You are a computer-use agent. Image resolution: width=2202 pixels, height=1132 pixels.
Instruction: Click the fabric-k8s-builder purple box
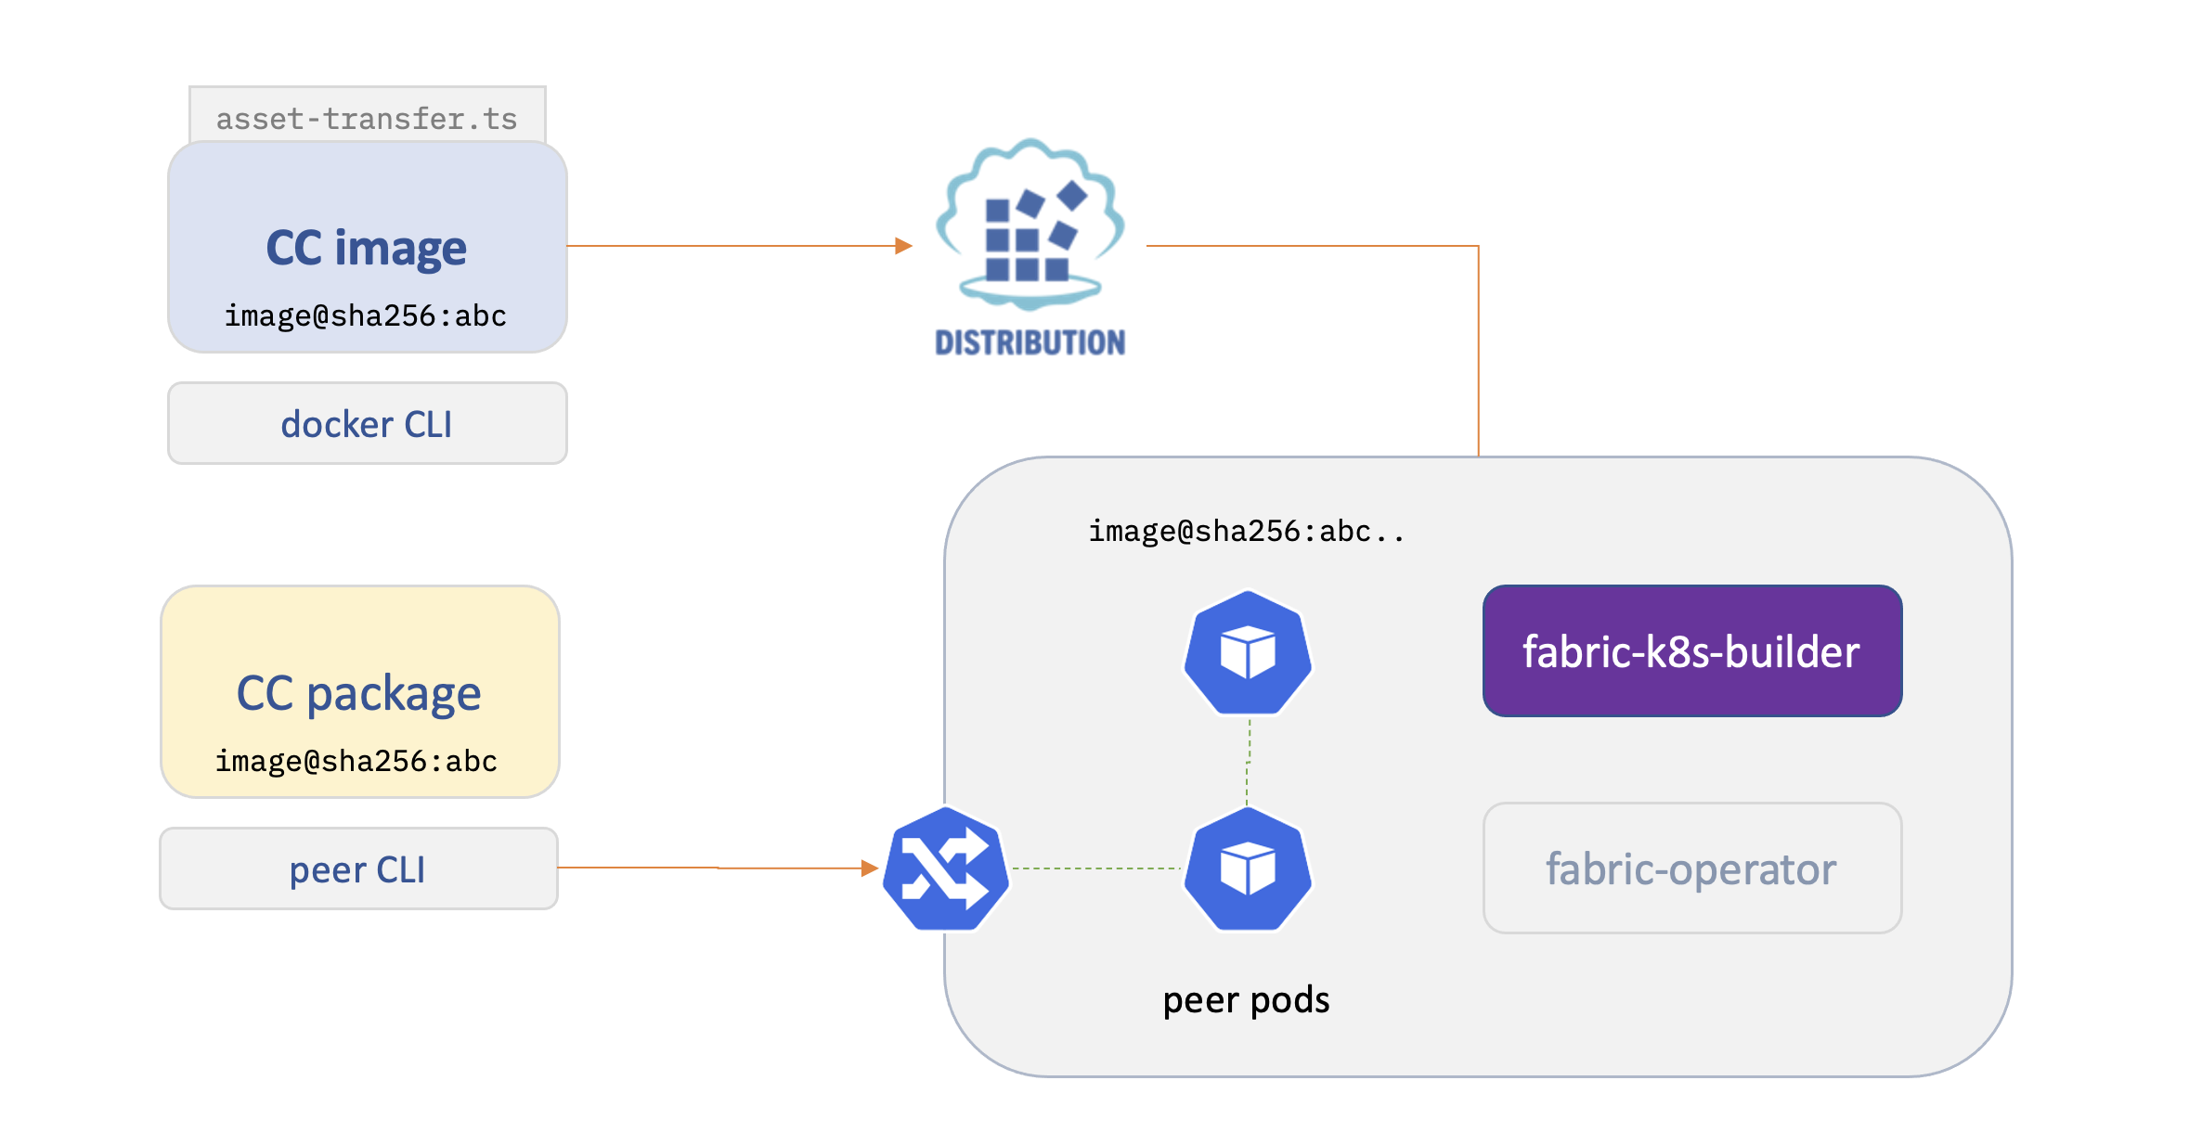click(x=1692, y=650)
